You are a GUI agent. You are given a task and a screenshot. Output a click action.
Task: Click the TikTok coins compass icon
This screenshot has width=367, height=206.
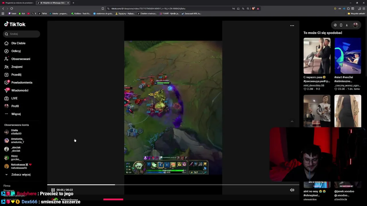[335, 25]
